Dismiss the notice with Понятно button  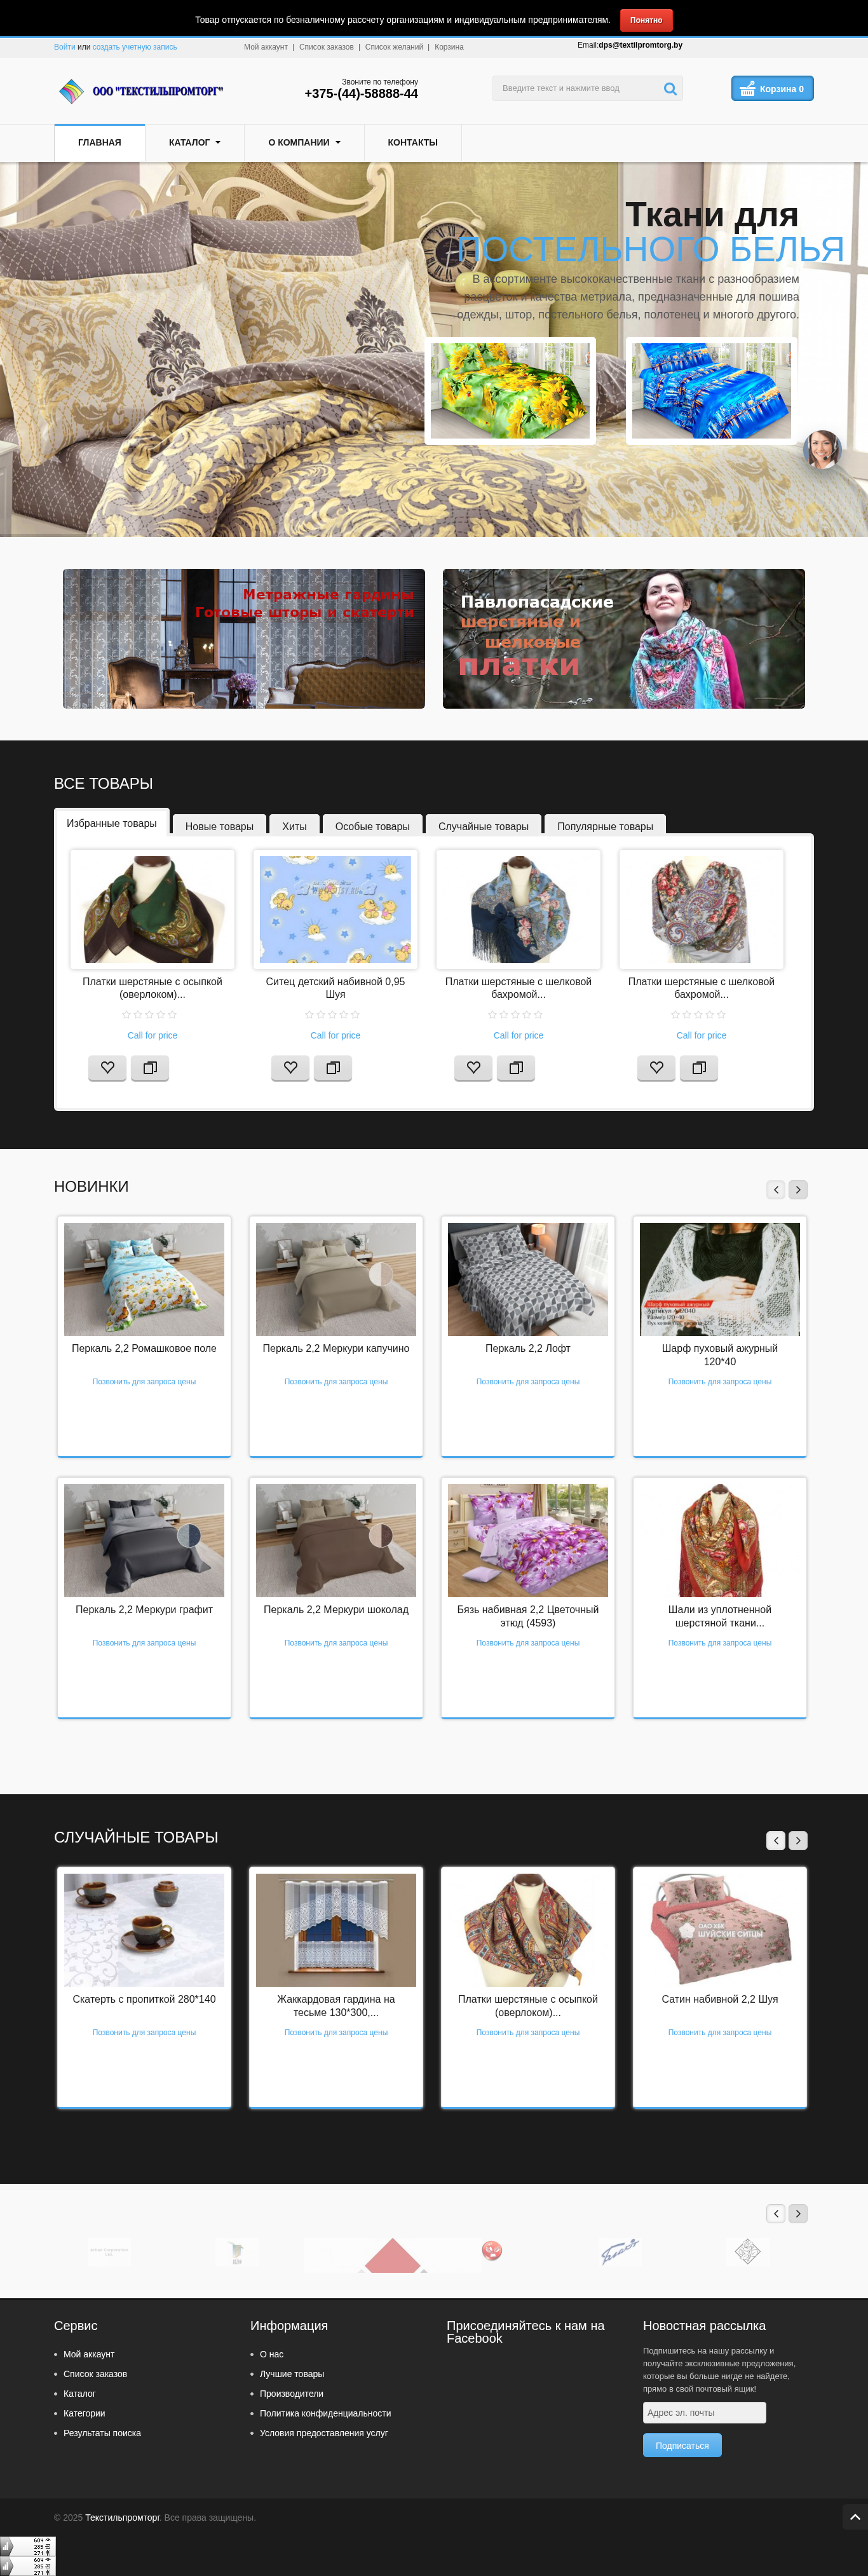pyautogui.click(x=646, y=20)
